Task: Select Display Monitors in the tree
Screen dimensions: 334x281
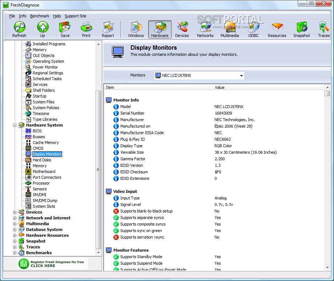Action: click(x=47, y=154)
